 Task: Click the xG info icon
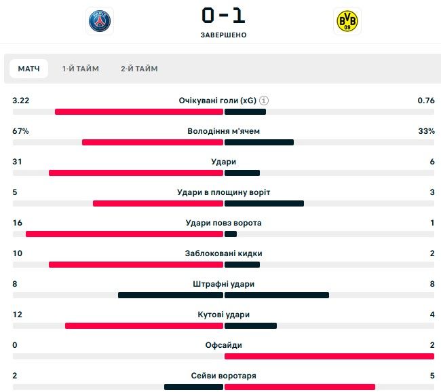tap(263, 101)
